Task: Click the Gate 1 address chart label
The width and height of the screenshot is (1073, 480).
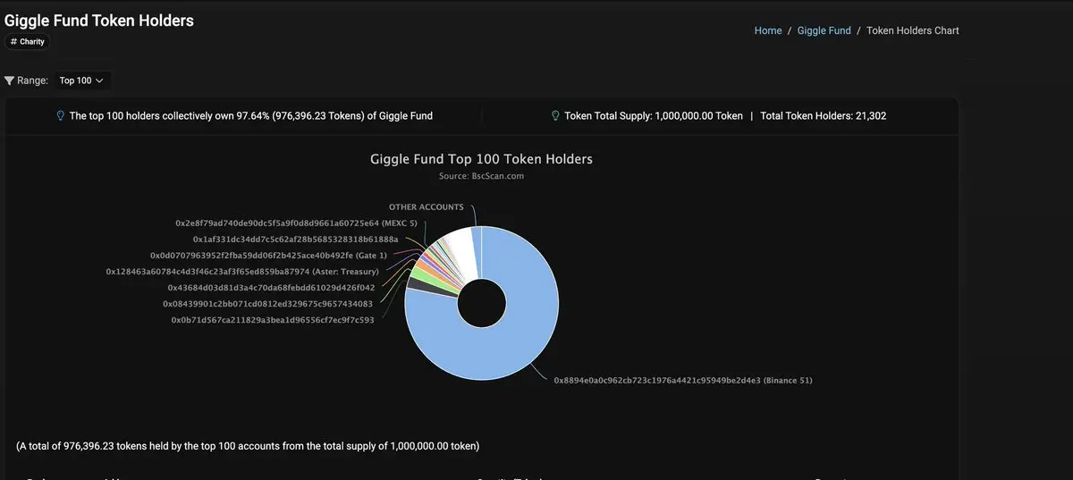Action: (268, 256)
